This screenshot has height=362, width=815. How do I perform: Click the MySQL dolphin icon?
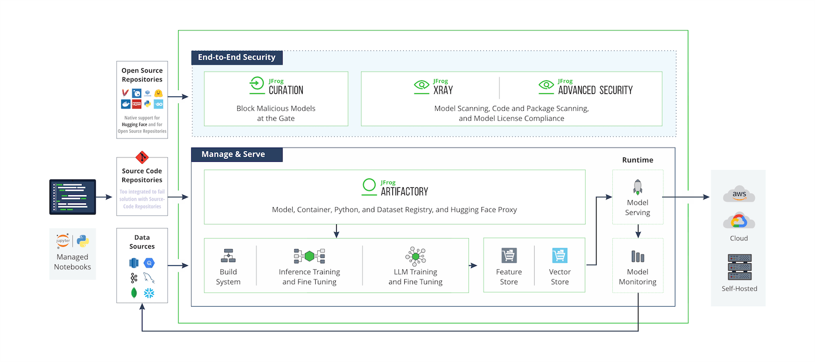point(149,278)
